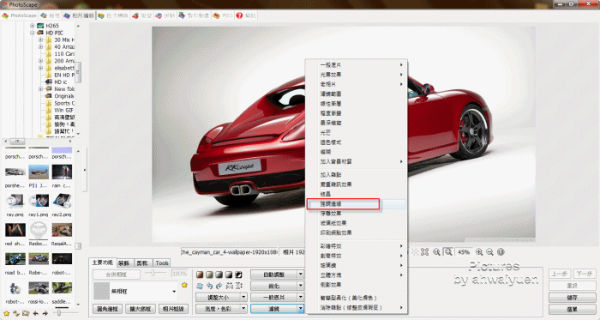Open the 老相片 filter submenu

point(357,84)
